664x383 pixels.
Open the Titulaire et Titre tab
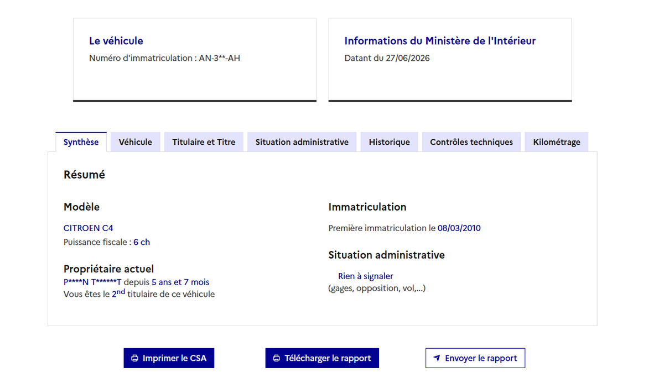(204, 142)
